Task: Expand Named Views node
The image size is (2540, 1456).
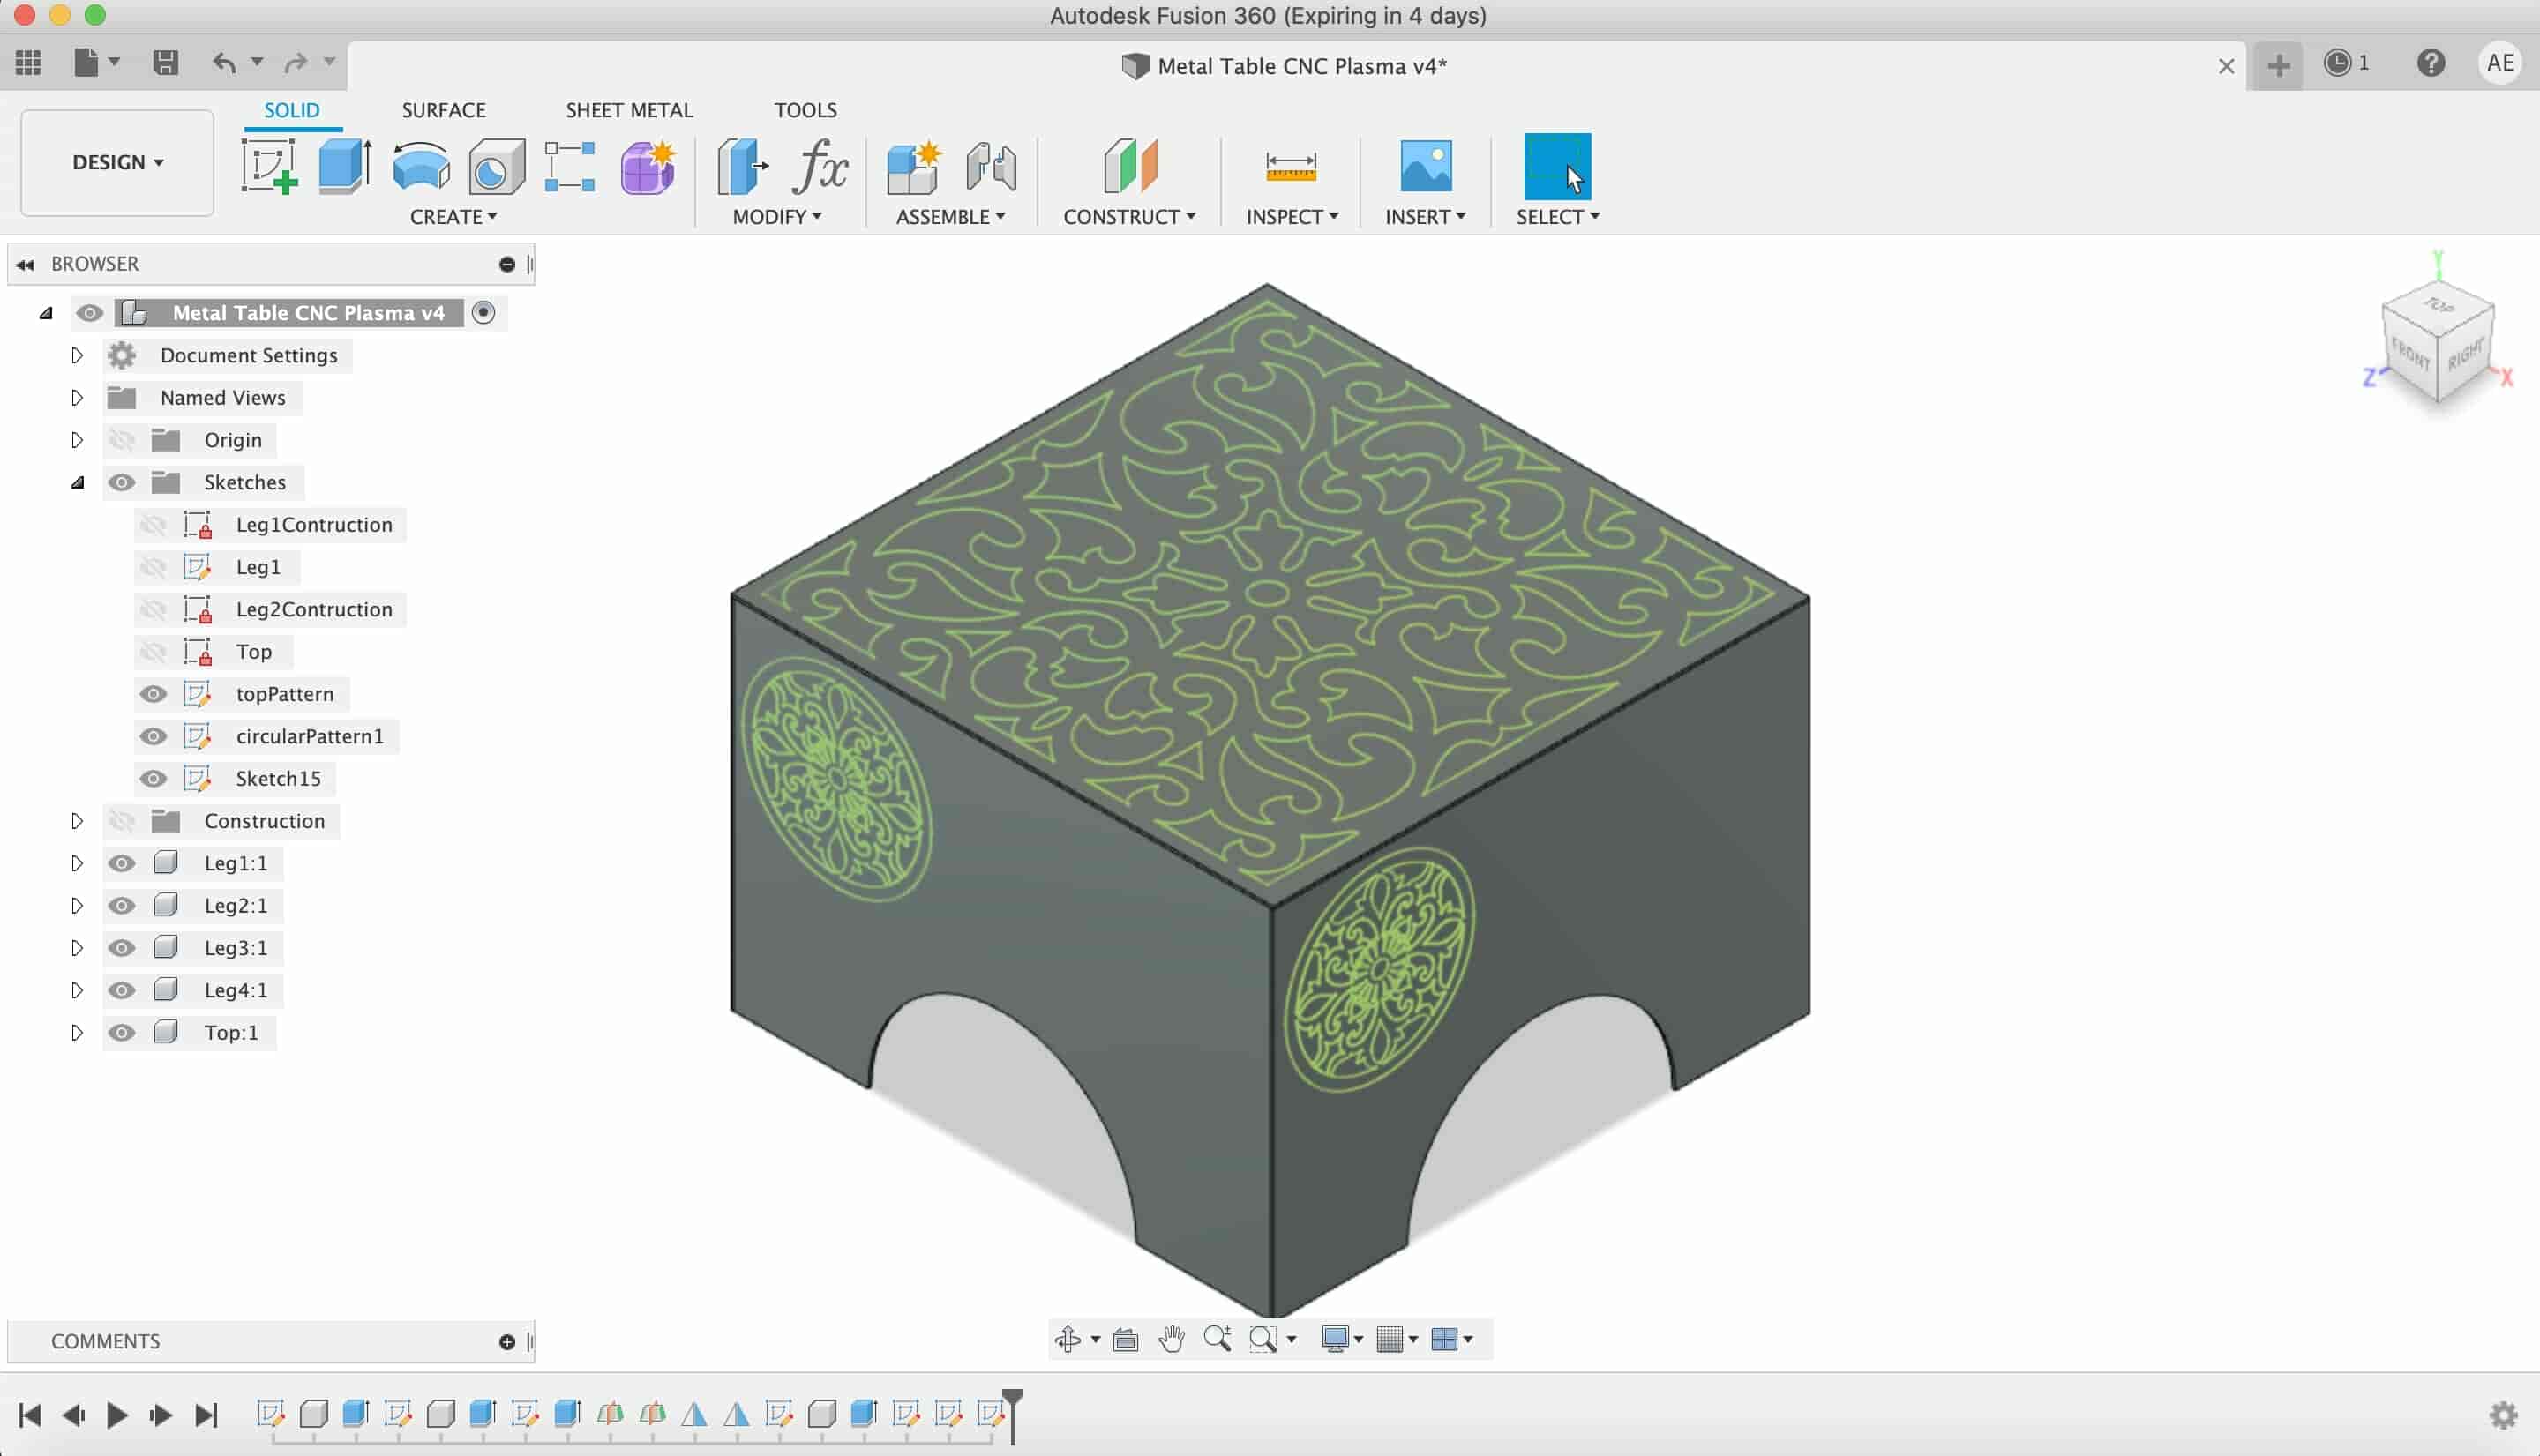Action: (77, 397)
